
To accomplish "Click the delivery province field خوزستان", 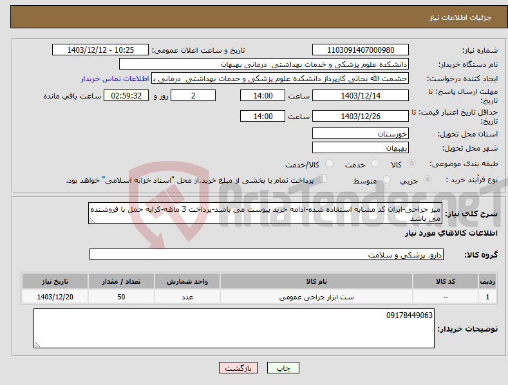I will 361,133.
